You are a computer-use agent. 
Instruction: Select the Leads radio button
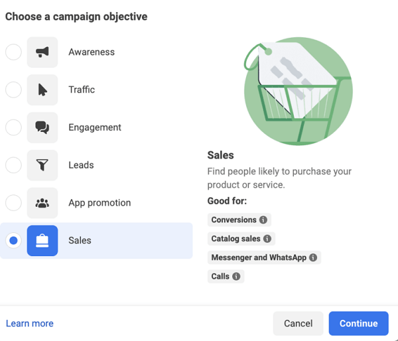pyautogui.click(x=13, y=166)
